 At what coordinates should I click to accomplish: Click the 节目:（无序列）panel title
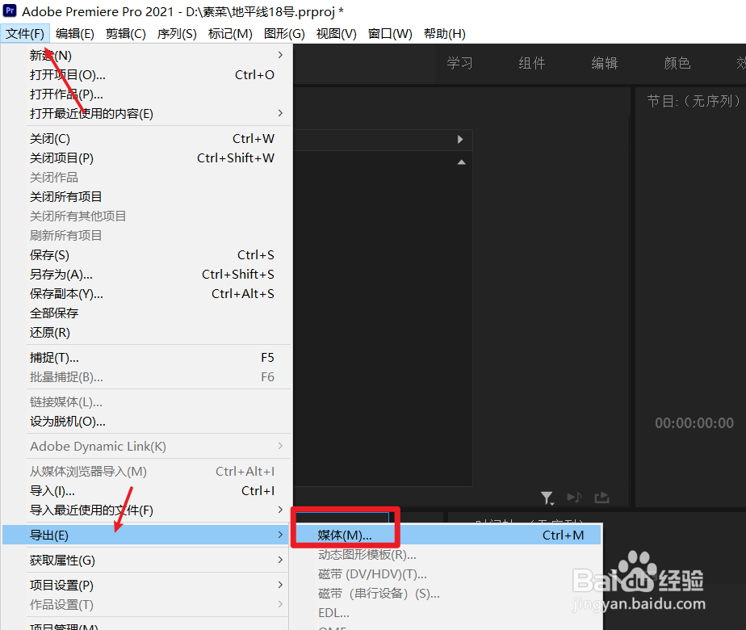tap(694, 101)
